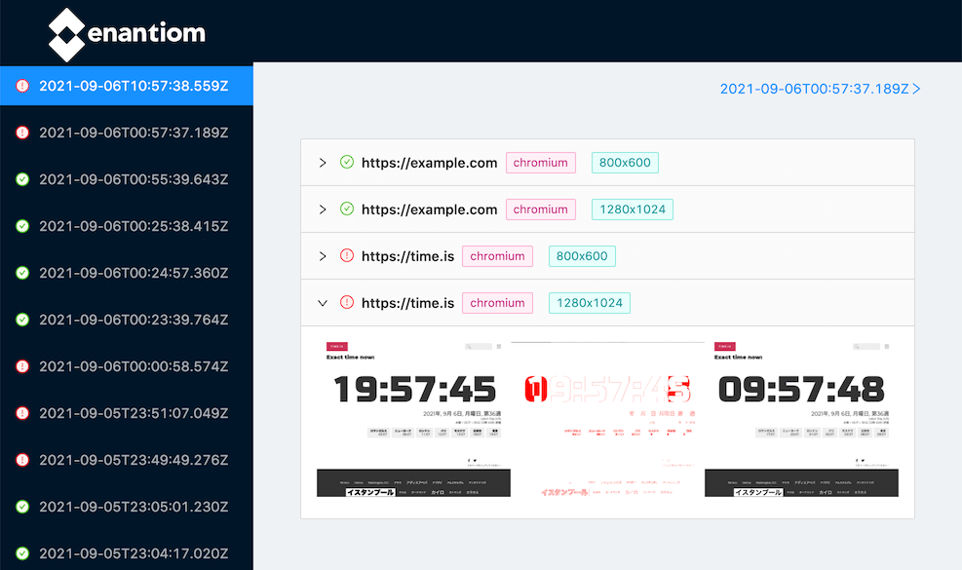This screenshot has height=570, width=962.
Task: Click the success check icon for 2021-09-06T00:55:39.643Z
Action: (22, 179)
